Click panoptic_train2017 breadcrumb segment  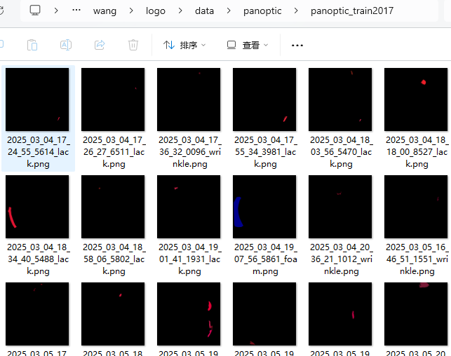click(x=352, y=11)
